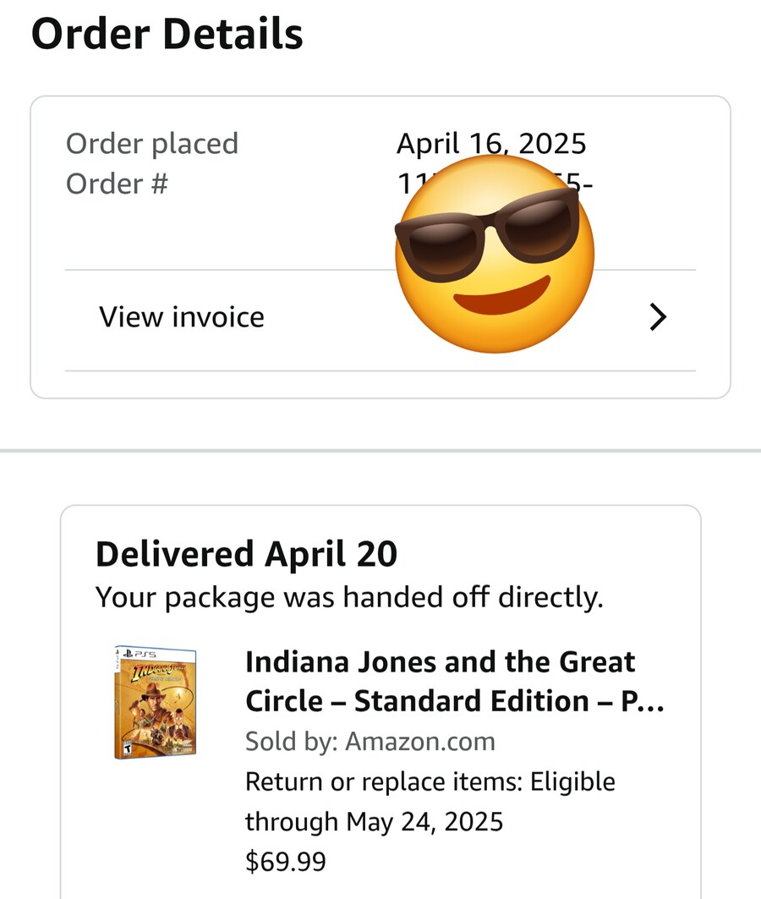
Task: Click the Order Details heading
Action: (167, 34)
